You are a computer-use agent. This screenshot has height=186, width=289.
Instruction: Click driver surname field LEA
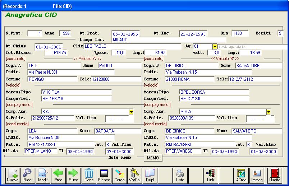[x=52, y=131]
